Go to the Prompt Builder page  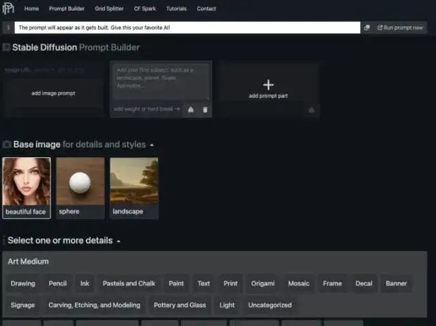click(x=67, y=9)
